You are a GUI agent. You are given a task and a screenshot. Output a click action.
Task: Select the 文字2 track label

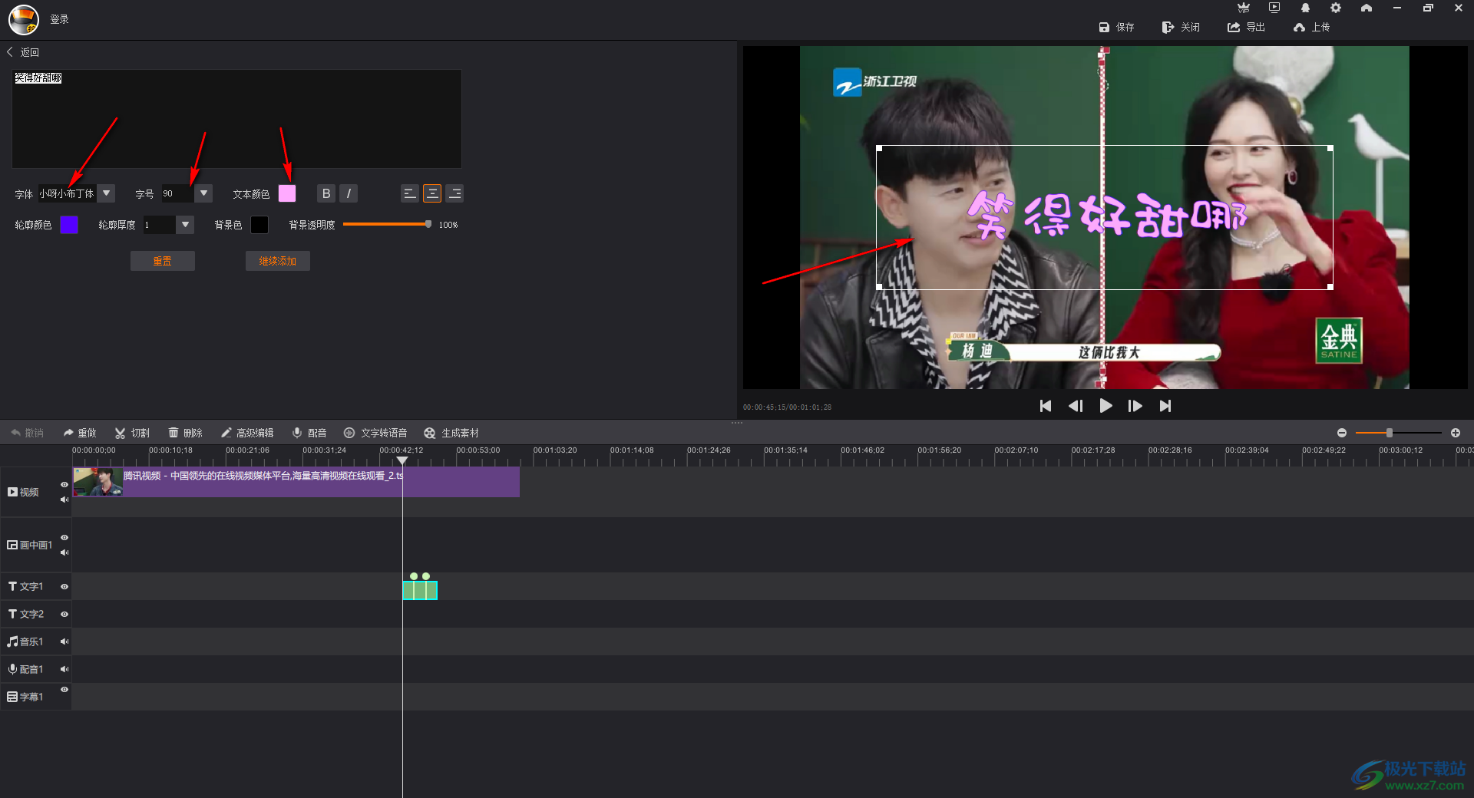(26, 615)
